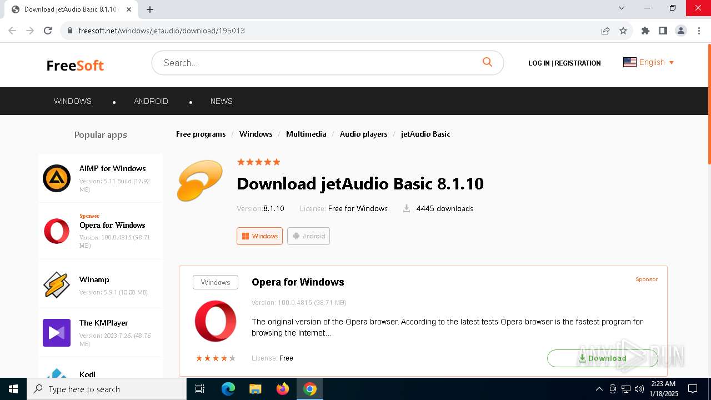Image resolution: width=711 pixels, height=400 pixels.
Task: Go to Windows breadcrumb
Action: (x=256, y=134)
